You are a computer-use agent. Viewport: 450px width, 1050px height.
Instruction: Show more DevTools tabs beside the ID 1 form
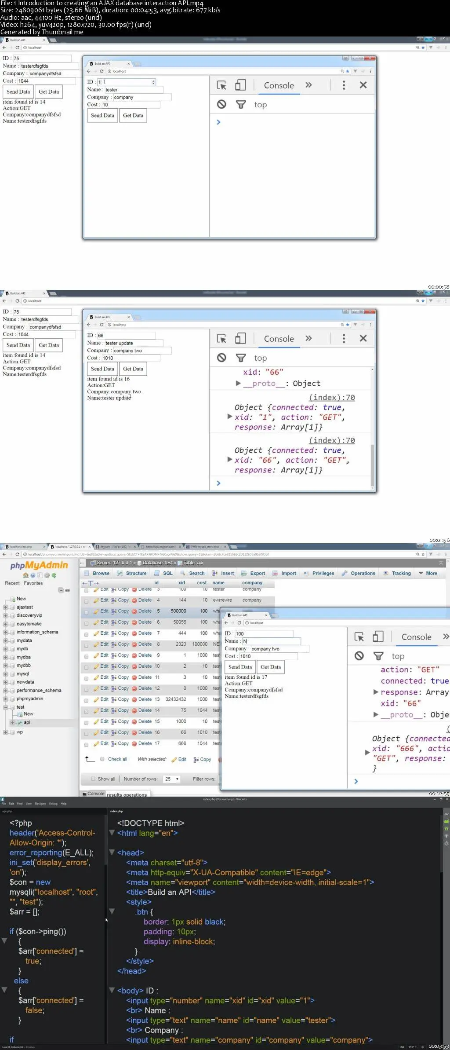point(308,85)
